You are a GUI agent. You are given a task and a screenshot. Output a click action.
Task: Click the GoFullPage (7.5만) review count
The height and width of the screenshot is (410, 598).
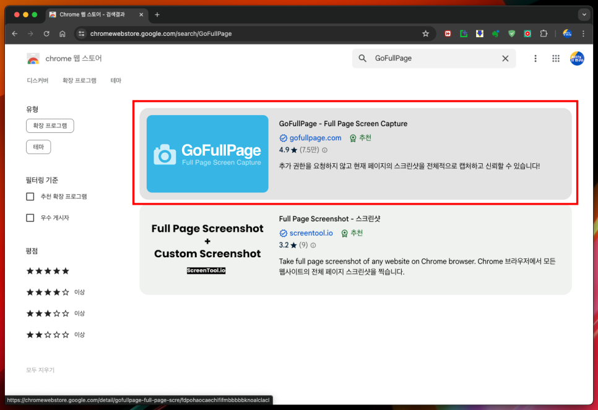(310, 150)
